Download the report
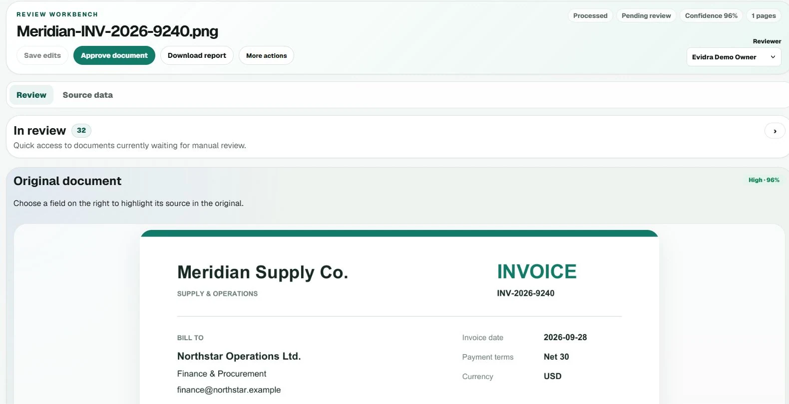This screenshot has width=789, height=404. [x=197, y=55]
